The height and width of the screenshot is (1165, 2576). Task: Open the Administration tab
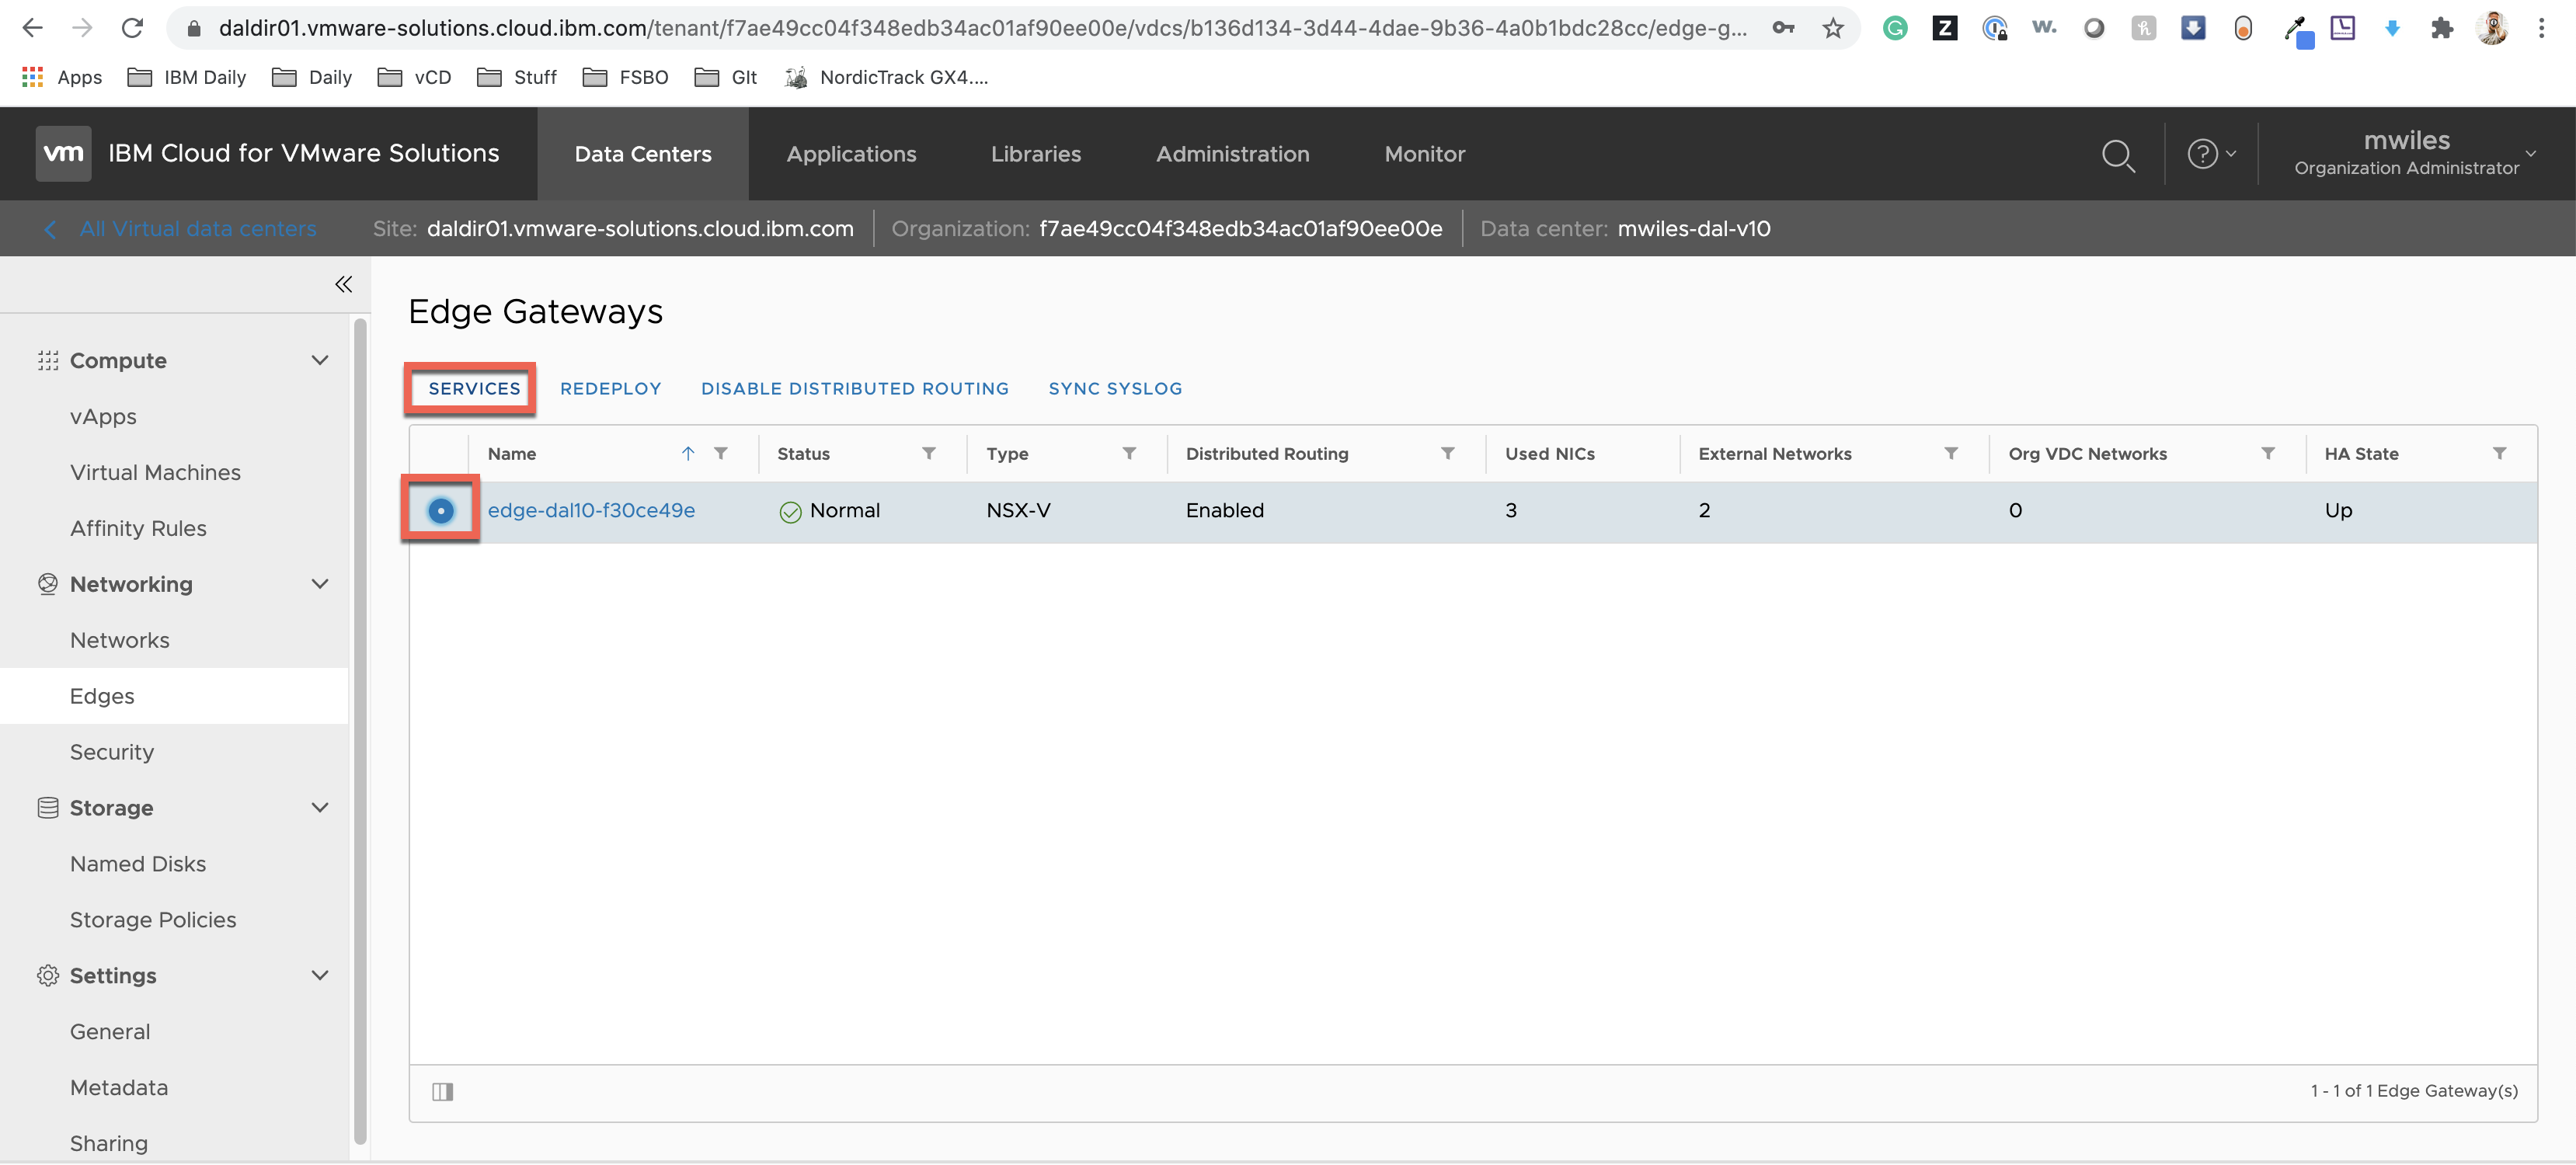(x=1232, y=154)
